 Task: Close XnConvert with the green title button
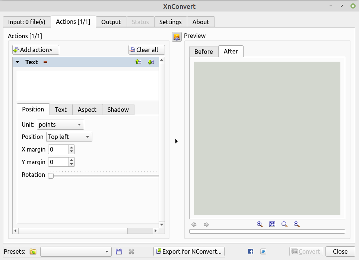[353, 6]
